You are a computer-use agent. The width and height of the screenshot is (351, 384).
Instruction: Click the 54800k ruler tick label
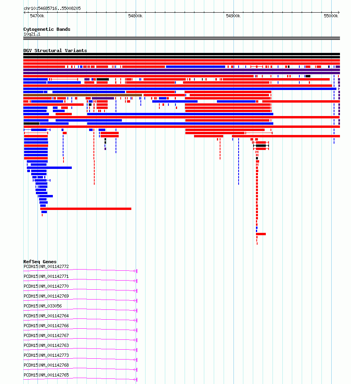click(135, 16)
